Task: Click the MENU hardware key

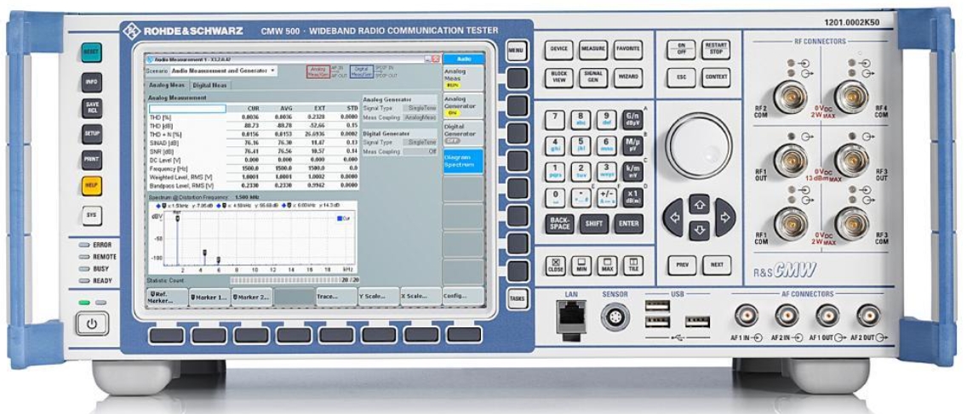Action: click(x=517, y=50)
